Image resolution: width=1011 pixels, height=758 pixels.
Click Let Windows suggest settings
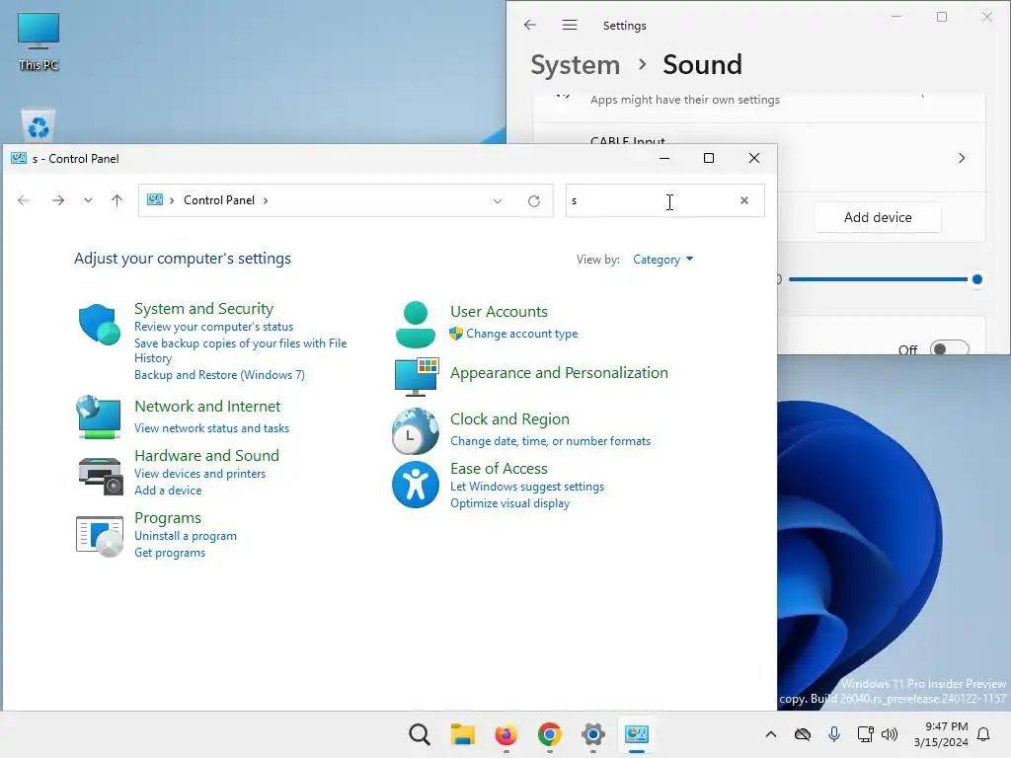527,486
